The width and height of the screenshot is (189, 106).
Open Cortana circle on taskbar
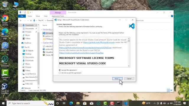[58, 103]
